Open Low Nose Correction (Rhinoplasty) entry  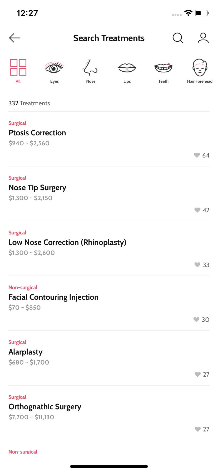point(109,249)
